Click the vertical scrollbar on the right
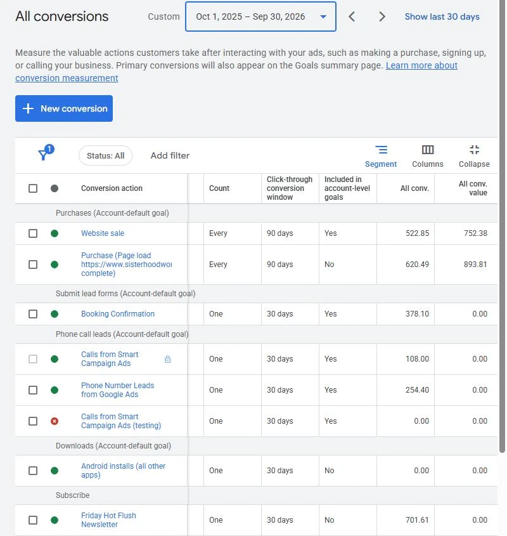Screen dimensions: 507x536 [x=502, y=226]
